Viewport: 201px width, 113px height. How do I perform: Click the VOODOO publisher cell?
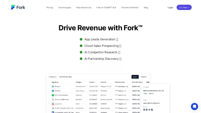click(x=104, y=104)
